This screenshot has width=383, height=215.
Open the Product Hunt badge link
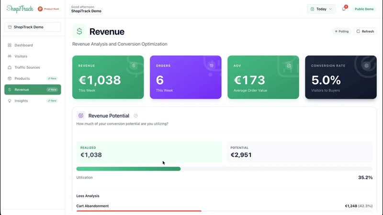point(48,9)
